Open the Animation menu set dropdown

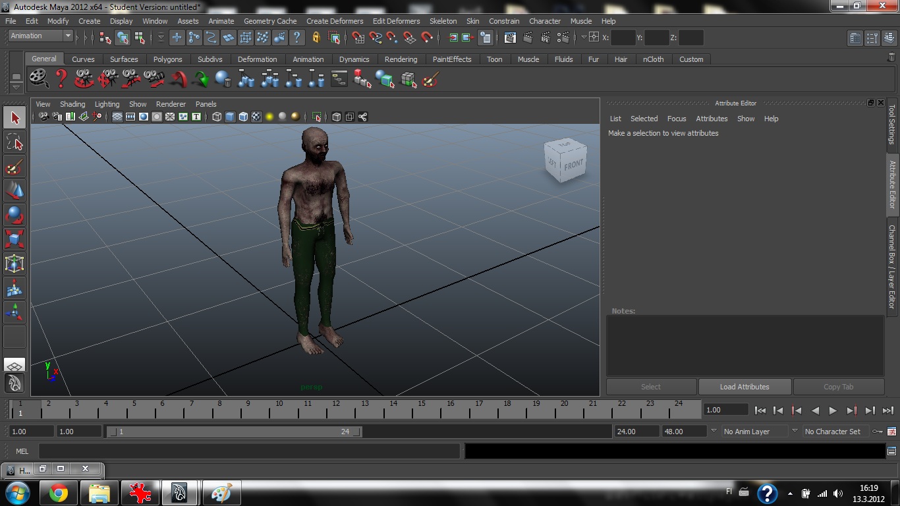(x=40, y=36)
